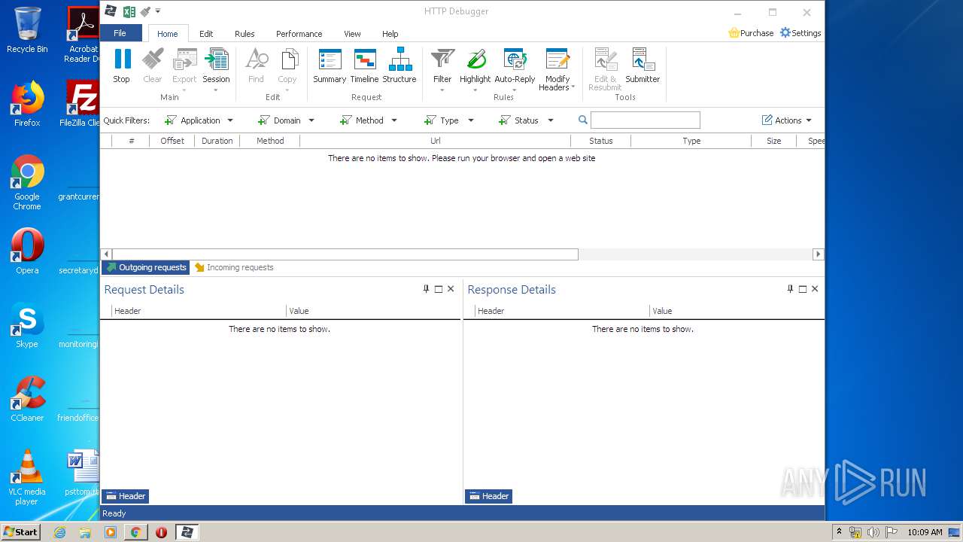Close the Response Details panel
Viewport: 963px width, 542px height.
click(815, 289)
